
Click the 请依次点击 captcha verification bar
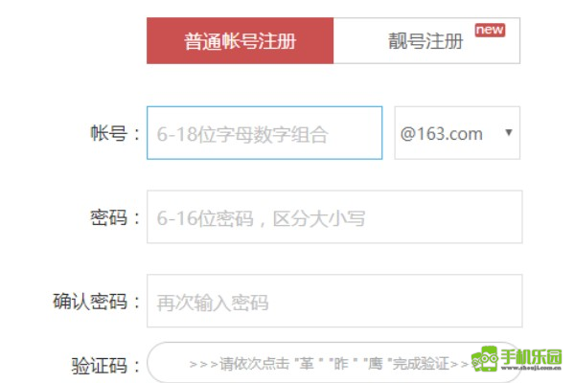pyautogui.click(x=333, y=363)
